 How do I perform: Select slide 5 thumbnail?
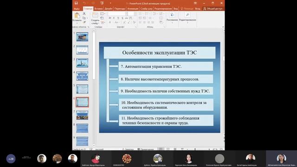[x=82, y=89]
